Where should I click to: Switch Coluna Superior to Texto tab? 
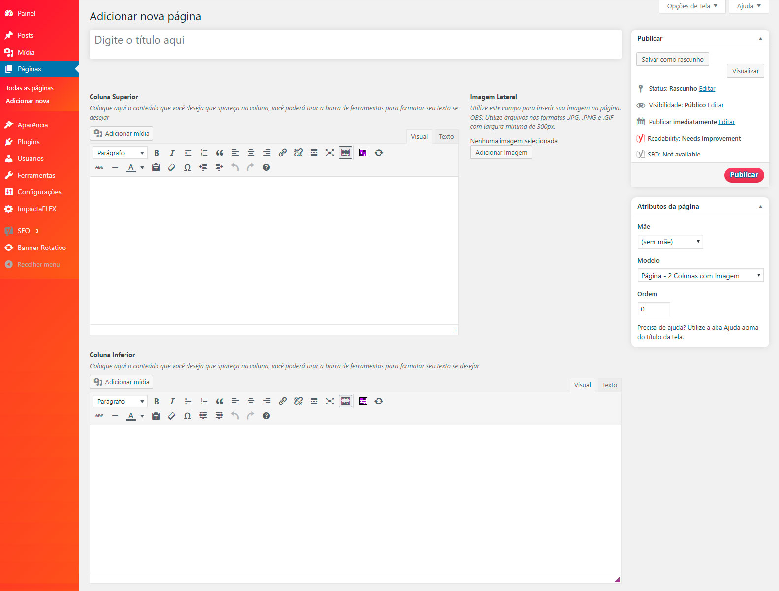point(446,137)
